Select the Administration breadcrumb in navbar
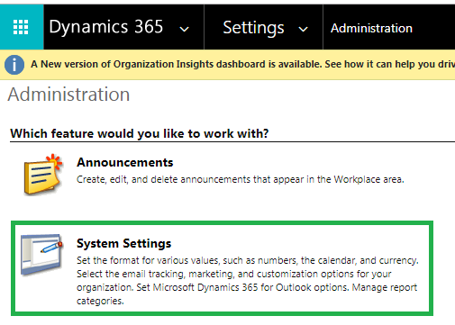 371,28
